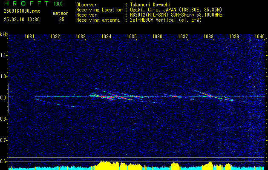The width and height of the screenshot is (268, 170).
Task: Click the yellow power peak below 1034
Action: (x=107, y=165)
